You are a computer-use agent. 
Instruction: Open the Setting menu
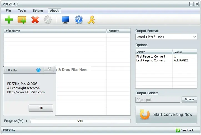pos(38,11)
